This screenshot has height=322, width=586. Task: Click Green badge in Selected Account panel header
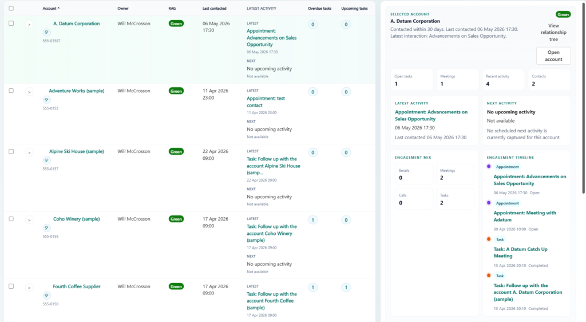click(x=563, y=14)
